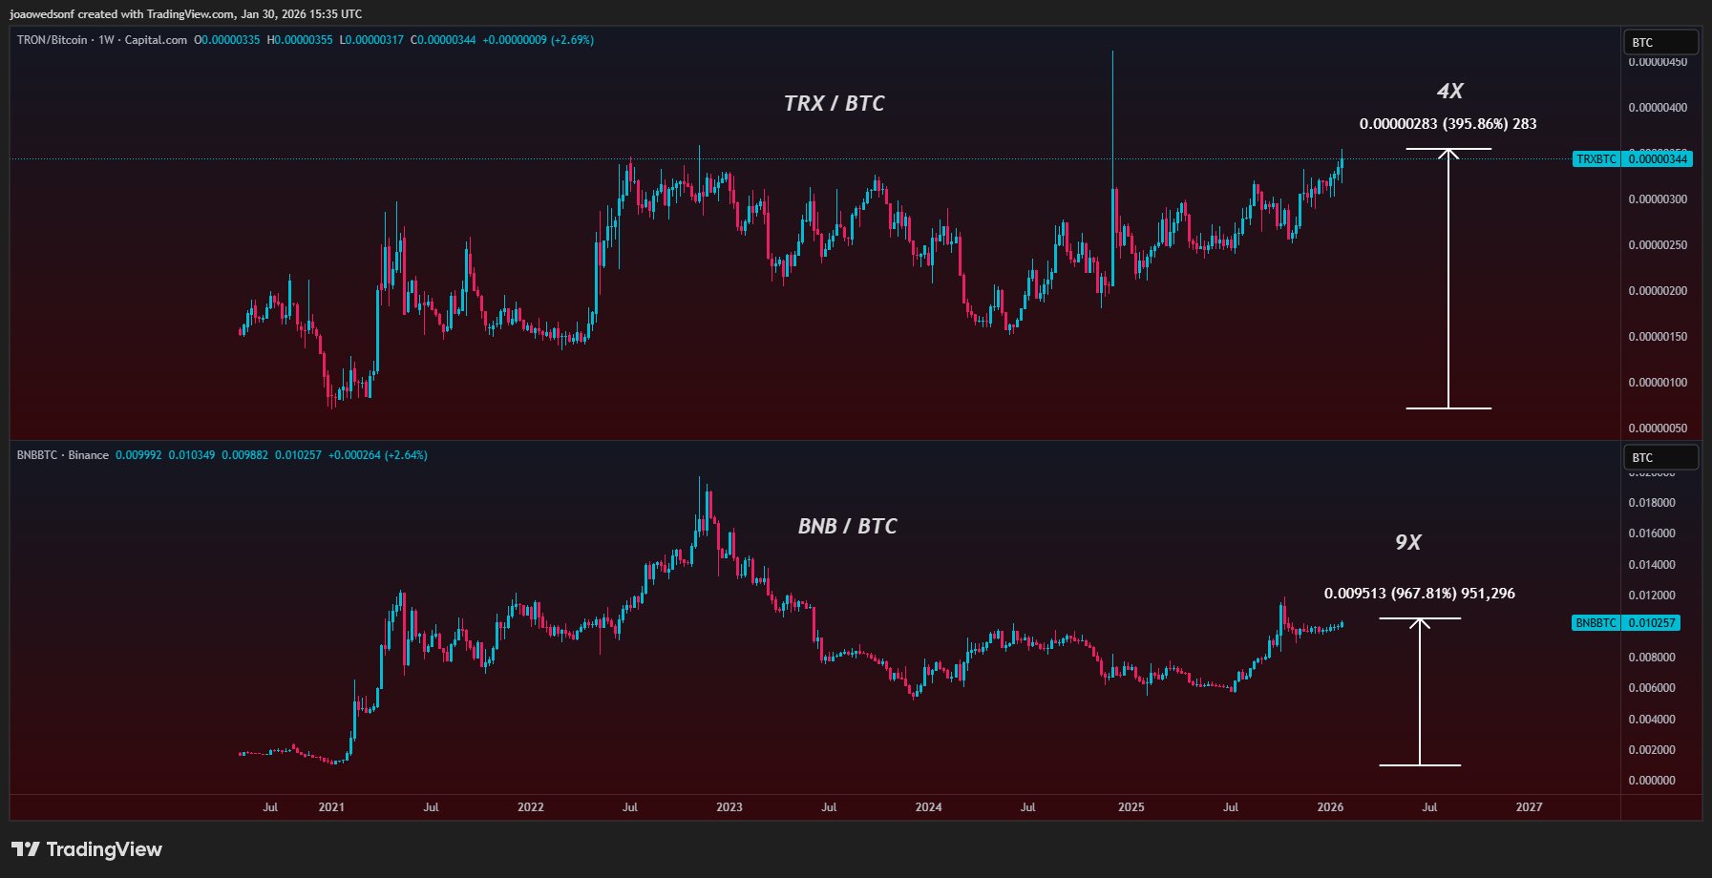Click the current TRX price value 0.00000344 on the axis
The image size is (1712, 878).
point(1658,159)
